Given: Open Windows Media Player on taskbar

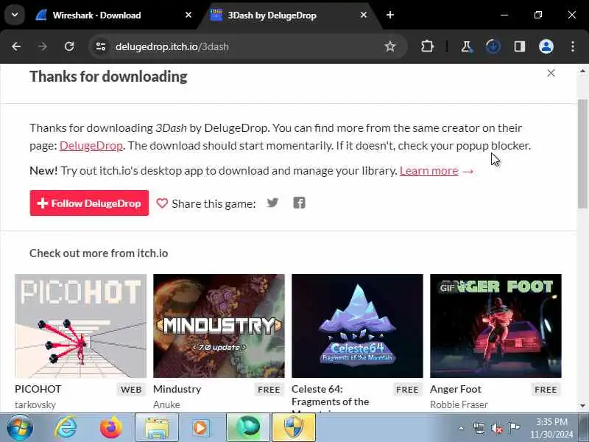Looking at the screenshot, I should click(201, 428).
